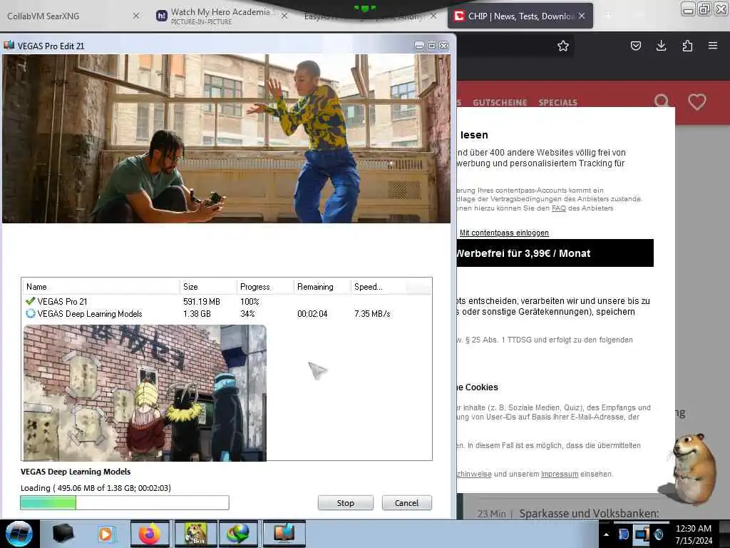Open the FAQ link on the CHIP dialog

click(559, 208)
